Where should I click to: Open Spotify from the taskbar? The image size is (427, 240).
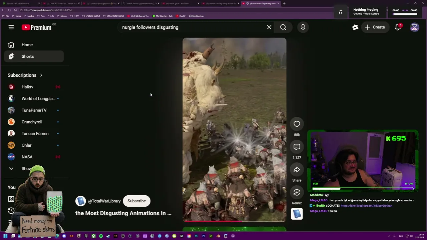[101, 236]
